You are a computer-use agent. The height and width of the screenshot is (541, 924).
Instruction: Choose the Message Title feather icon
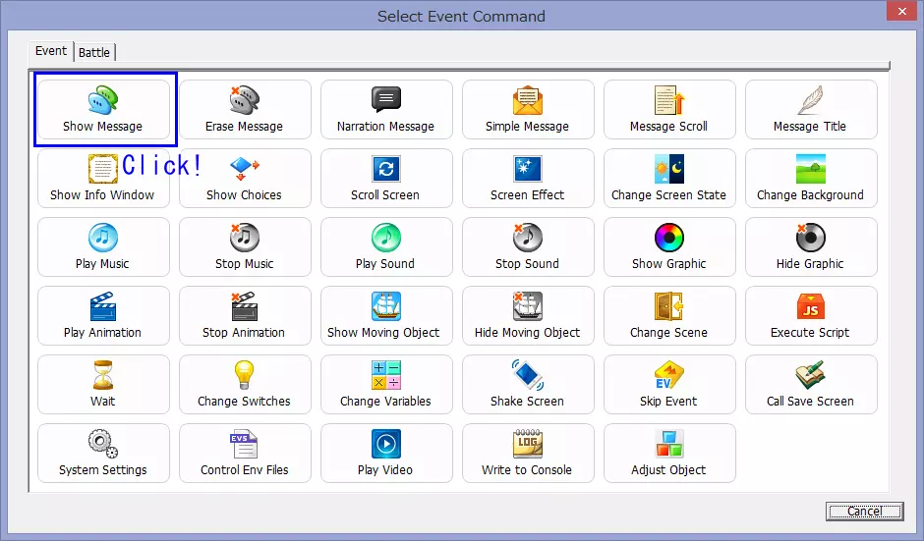810,100
